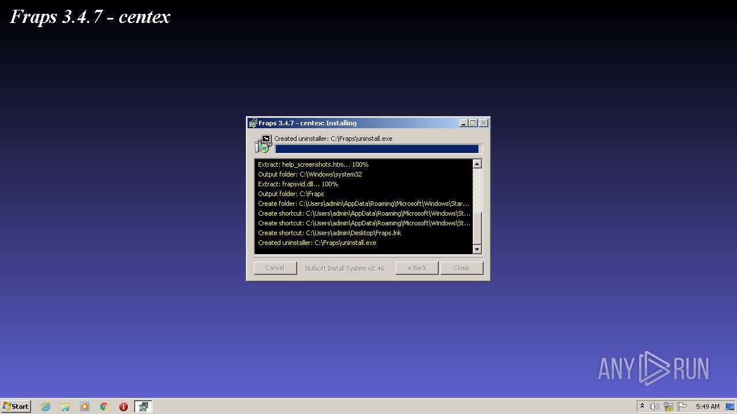Click the Nullsoft Install System v2.46 label
The width and height of the screenshot is (737, 414).
coord(344,268)
